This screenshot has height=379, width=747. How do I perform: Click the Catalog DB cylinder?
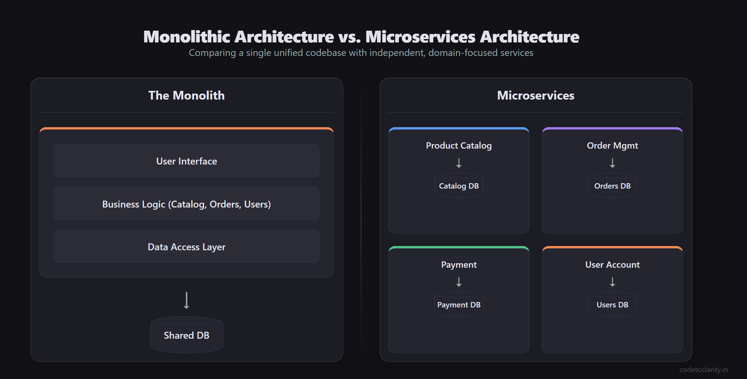tap(459, 186)
